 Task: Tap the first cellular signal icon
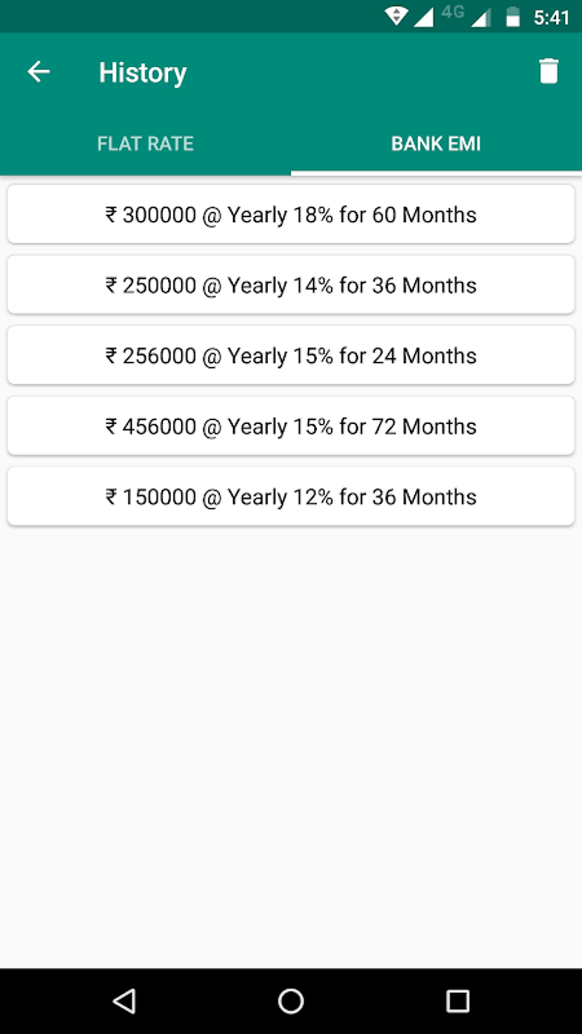(423, 17)
